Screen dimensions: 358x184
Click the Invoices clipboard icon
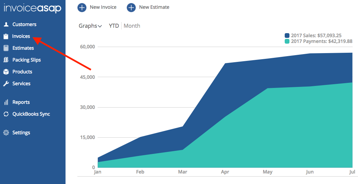(6, 36)
